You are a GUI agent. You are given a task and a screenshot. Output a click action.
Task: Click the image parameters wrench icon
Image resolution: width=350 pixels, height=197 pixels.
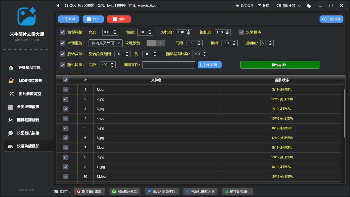click(x=11, y=94)
